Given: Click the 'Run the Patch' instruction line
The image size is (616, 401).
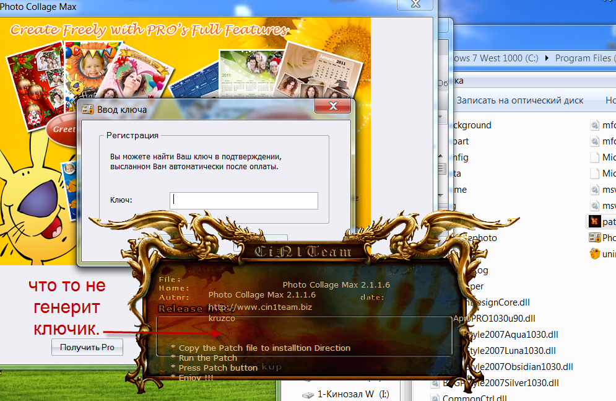Looking at the screenshot, I should tap(208, 358).
